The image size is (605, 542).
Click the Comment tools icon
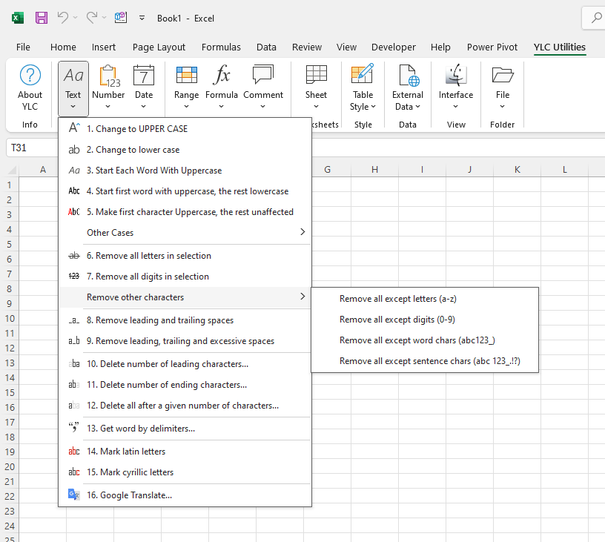pos(263,76)
